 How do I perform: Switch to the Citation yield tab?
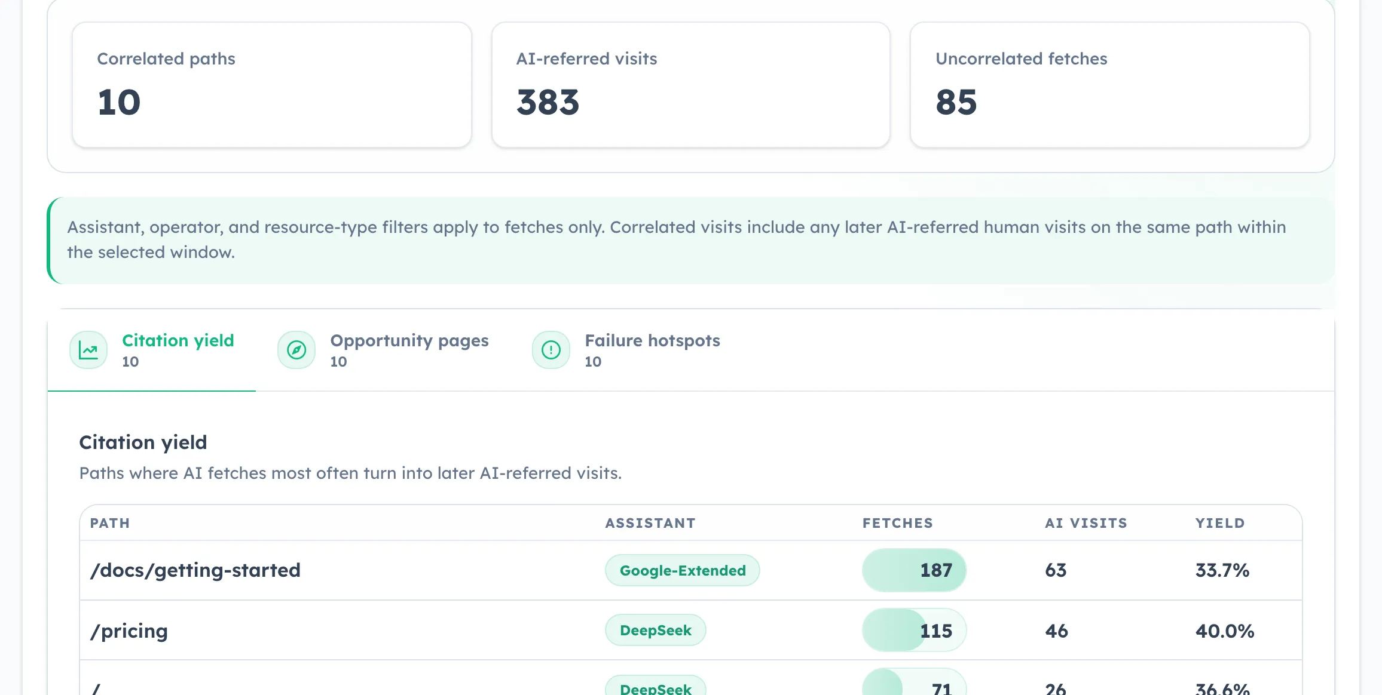click(x=152, y=350)
